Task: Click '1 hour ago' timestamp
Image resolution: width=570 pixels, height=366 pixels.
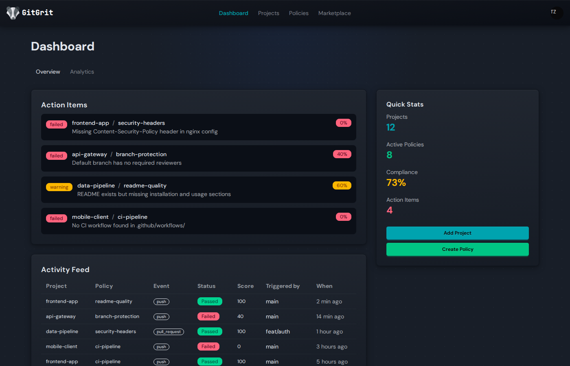Action: (x=329, y=331)
